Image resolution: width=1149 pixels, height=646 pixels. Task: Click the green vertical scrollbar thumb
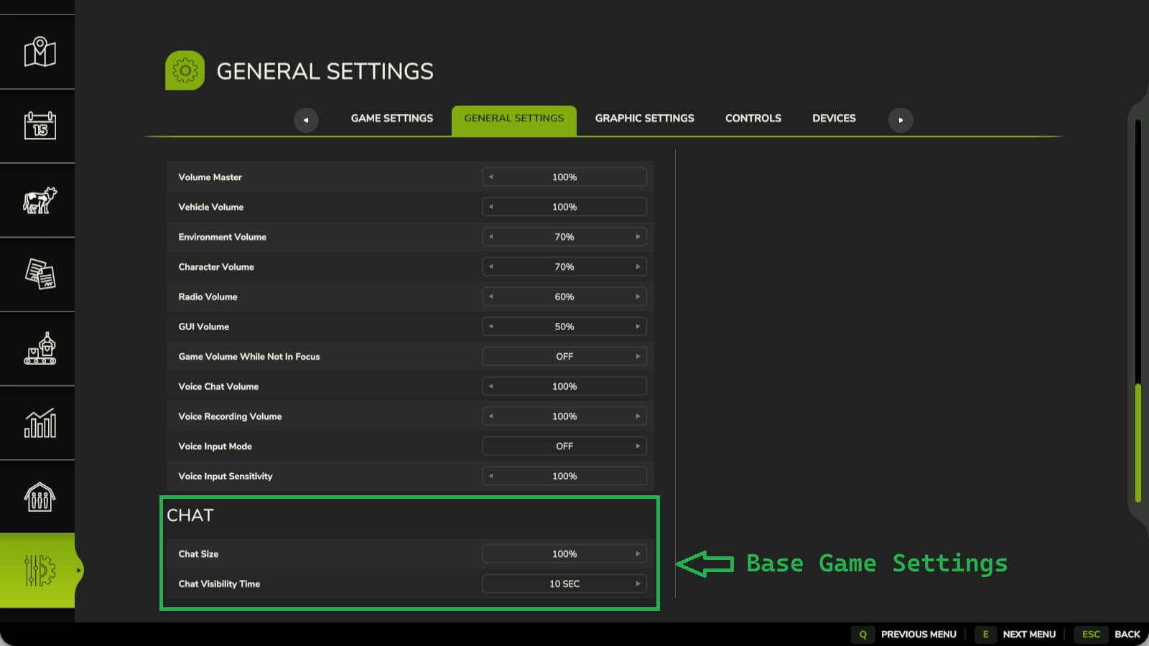[x=1138, y=443]
